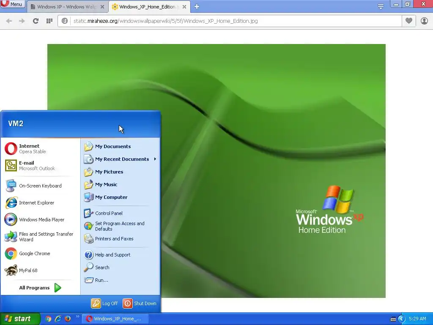Image resolution: width=433 pixels, height=325 pixels.
Task: Open a new browser tab with plus button
Action: coord(197,7)
